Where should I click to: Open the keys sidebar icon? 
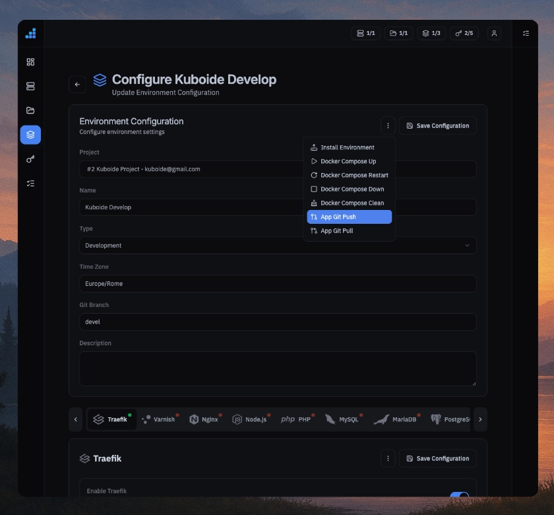pos(30,159)
